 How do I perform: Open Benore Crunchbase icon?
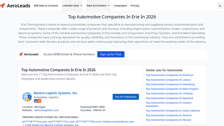tap(39, 101)
